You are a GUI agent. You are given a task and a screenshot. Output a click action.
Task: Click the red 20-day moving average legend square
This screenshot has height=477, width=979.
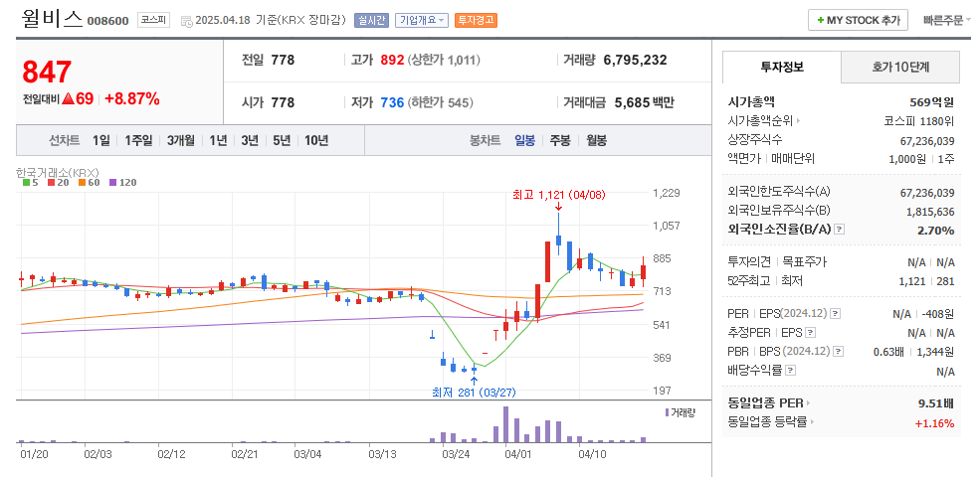pyautogui.click(x=51, y=183)
